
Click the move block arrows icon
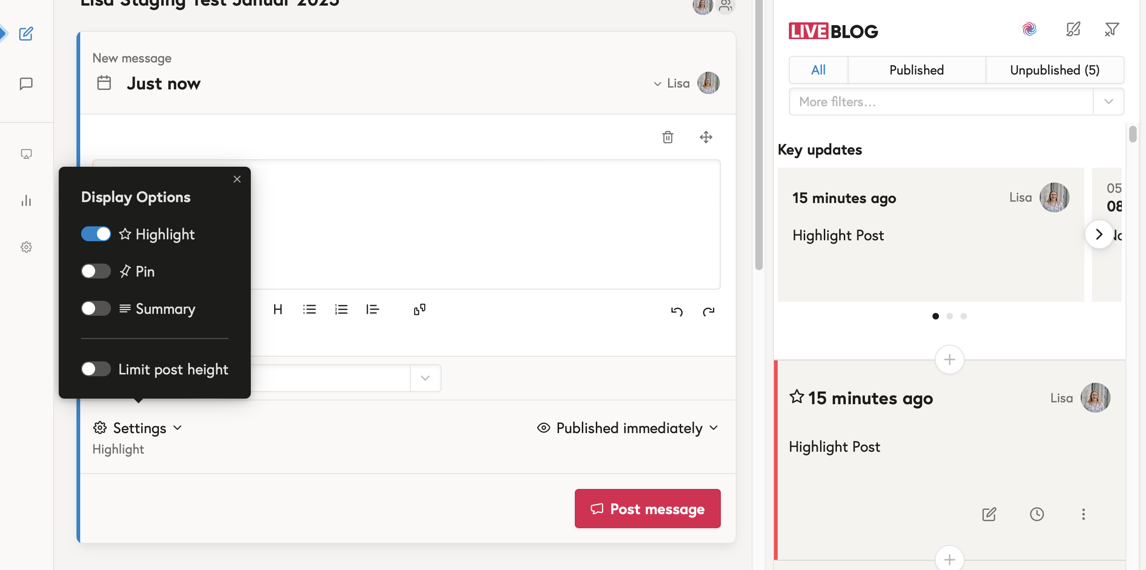point(706,137)
